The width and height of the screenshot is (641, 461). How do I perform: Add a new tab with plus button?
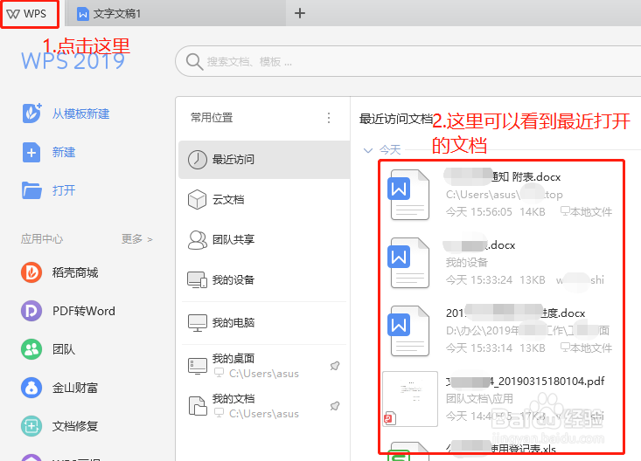(x=300, y=13)
